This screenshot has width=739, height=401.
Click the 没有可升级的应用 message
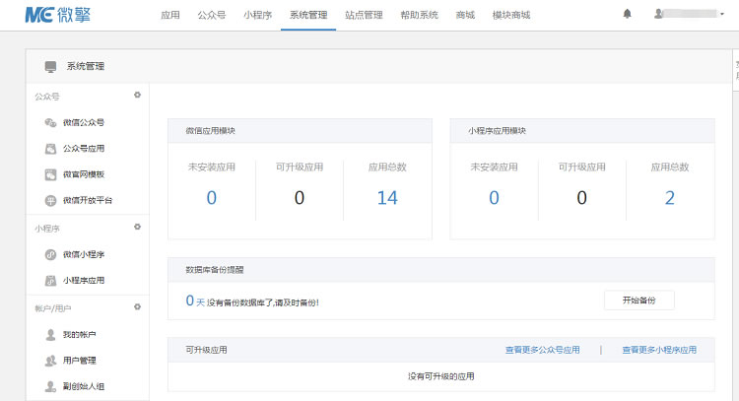coord(441,376)
